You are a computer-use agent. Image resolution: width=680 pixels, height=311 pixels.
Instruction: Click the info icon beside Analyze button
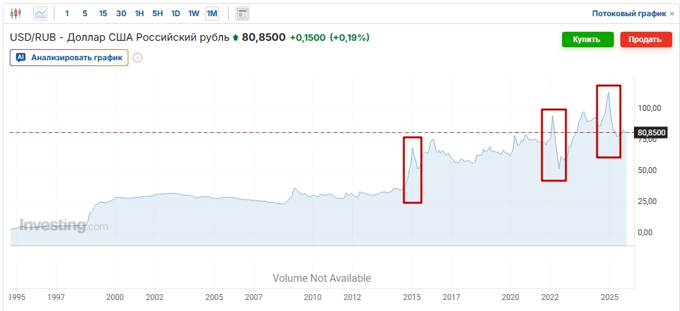pos(137,58)
